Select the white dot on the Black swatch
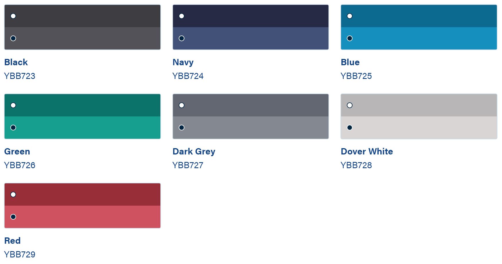This screenshot has width=502, height=264. pos(13,16)
